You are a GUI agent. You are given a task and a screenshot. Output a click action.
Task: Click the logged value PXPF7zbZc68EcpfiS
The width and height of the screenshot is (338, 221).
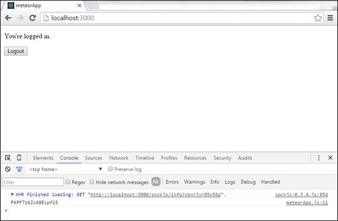(x=34, y=202)
